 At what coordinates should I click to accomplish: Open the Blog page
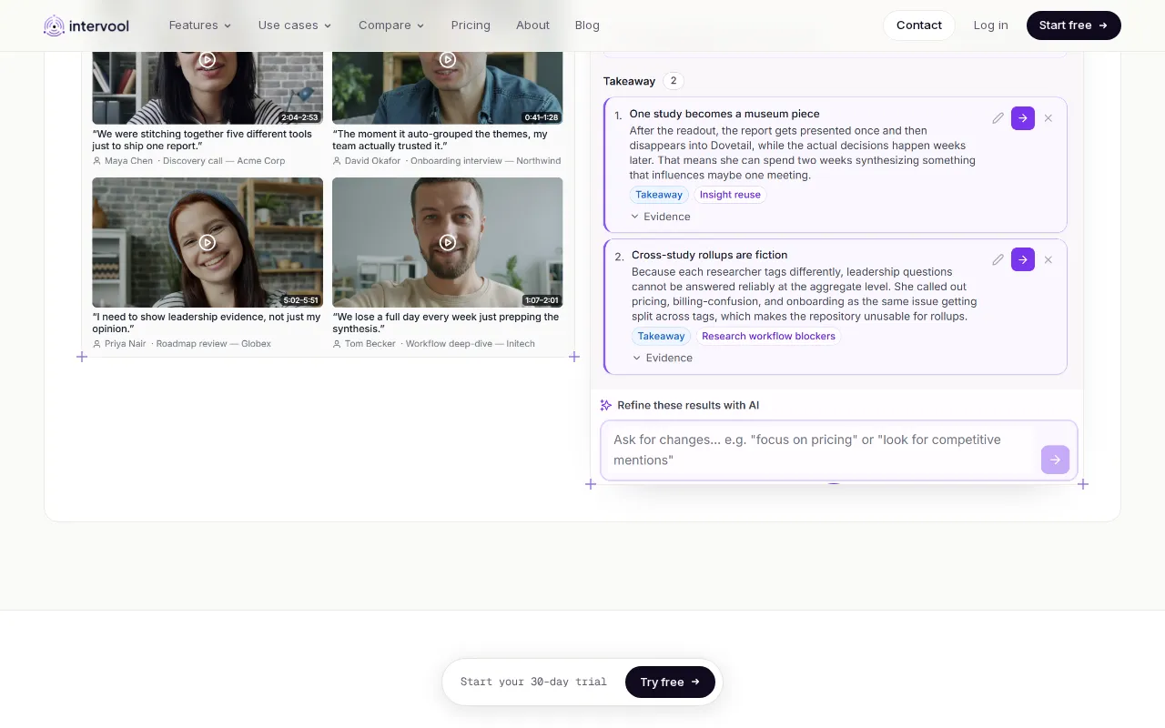(587, 25)
